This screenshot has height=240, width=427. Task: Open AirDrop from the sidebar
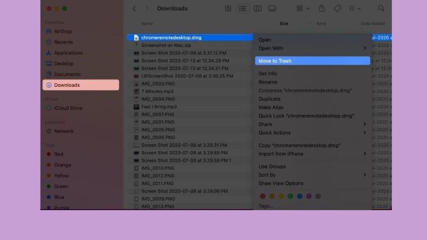coord(63,31)
